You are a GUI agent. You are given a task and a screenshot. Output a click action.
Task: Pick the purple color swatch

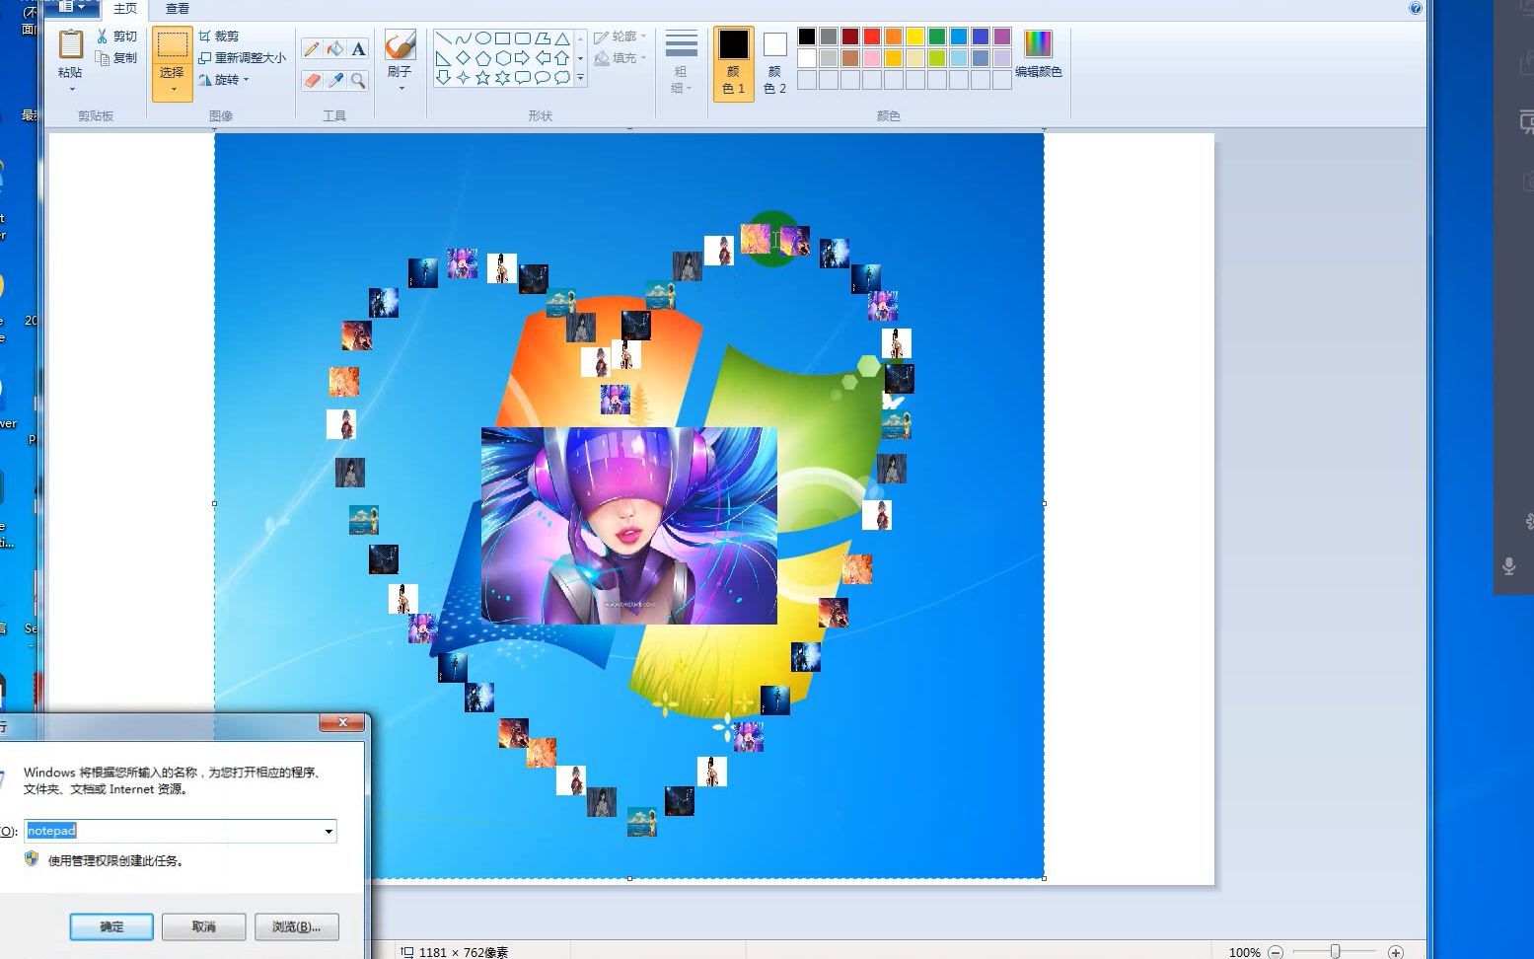(1002, 37)
